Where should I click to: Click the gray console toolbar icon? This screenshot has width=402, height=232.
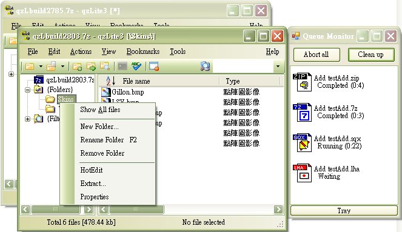[122, 66]
